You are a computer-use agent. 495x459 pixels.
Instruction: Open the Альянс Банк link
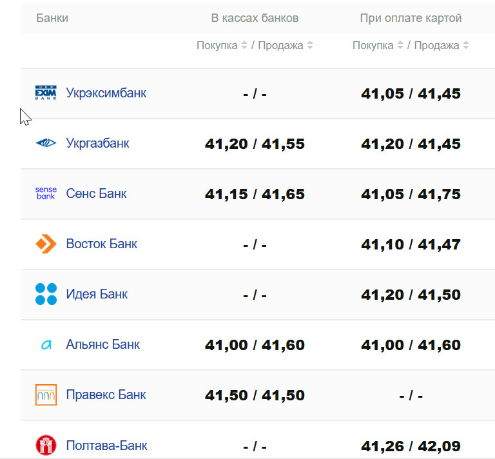point(102,344)
